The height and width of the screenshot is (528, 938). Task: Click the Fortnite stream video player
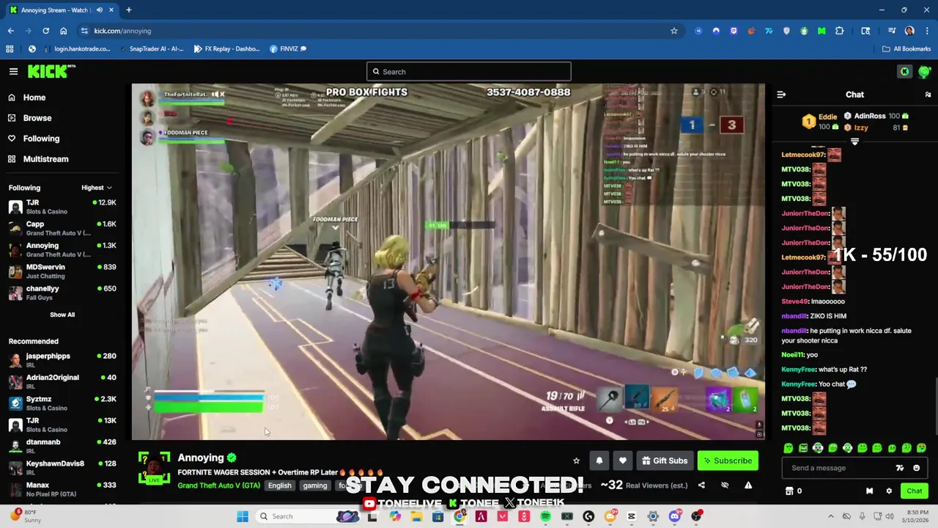(448, 262)
